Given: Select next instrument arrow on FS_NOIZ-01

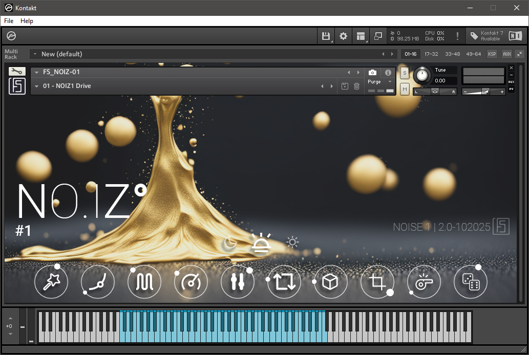Looking at the screenshot, I should (x=358, y=73).
